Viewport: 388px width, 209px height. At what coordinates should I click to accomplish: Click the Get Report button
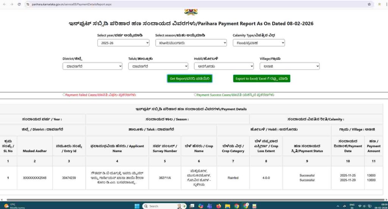click(x=189, y=79)
